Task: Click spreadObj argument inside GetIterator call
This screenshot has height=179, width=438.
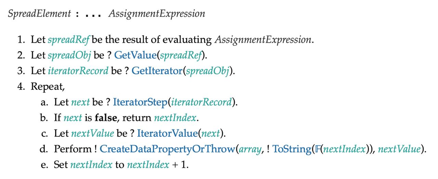Action: (207, 71)
